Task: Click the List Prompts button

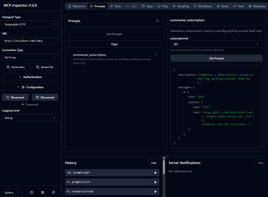Action: (114, 34)
